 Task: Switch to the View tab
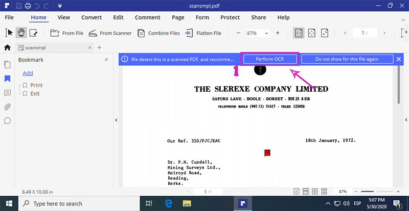(64, 17)
